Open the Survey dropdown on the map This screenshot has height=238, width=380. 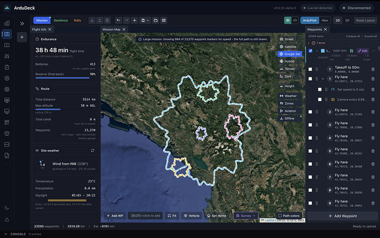[246, 215]
